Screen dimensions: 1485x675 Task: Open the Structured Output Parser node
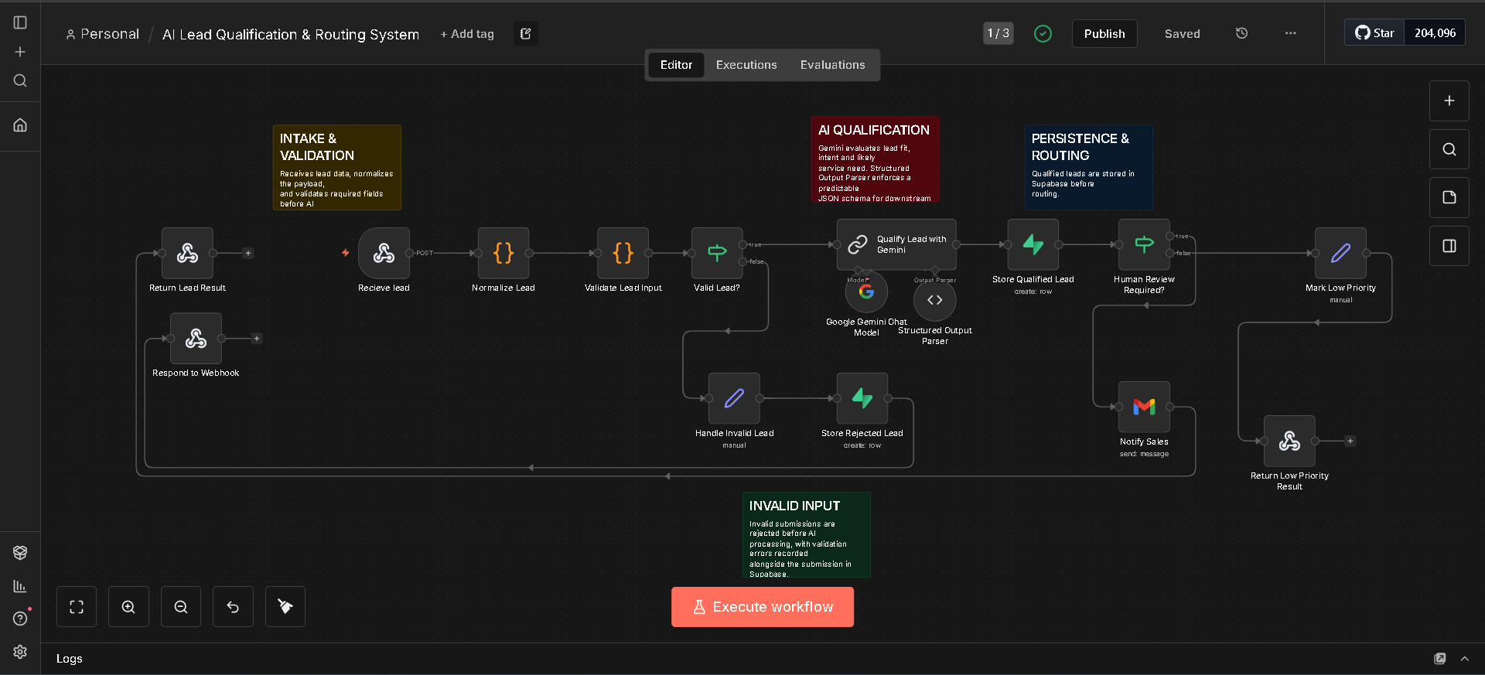point(934,300)
